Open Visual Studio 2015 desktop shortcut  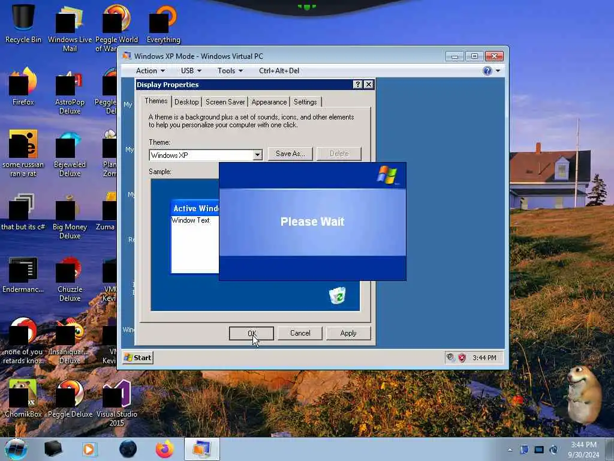coord(117,403)
